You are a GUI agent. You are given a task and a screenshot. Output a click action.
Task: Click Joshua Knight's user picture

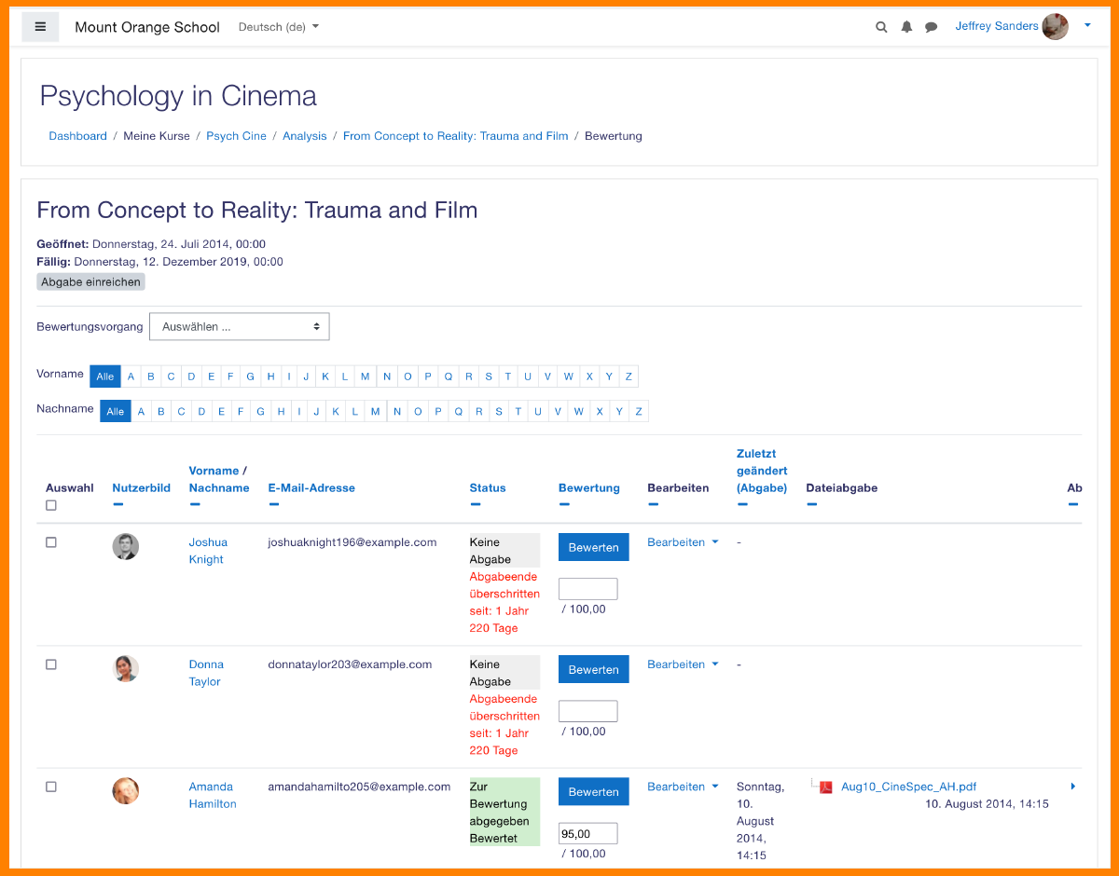click(126, 547)
